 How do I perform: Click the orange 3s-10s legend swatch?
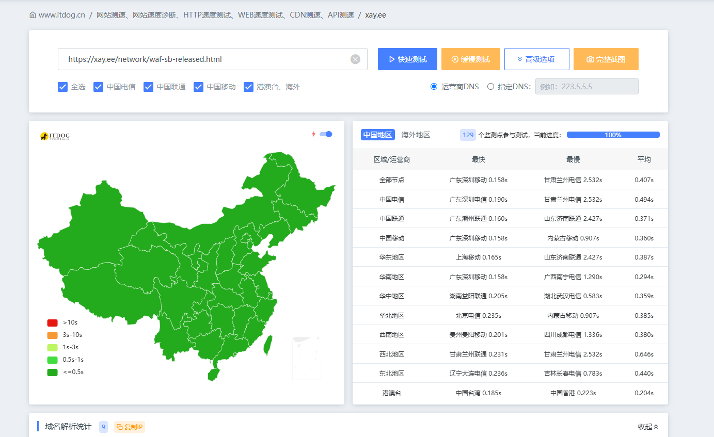(52, 335)
